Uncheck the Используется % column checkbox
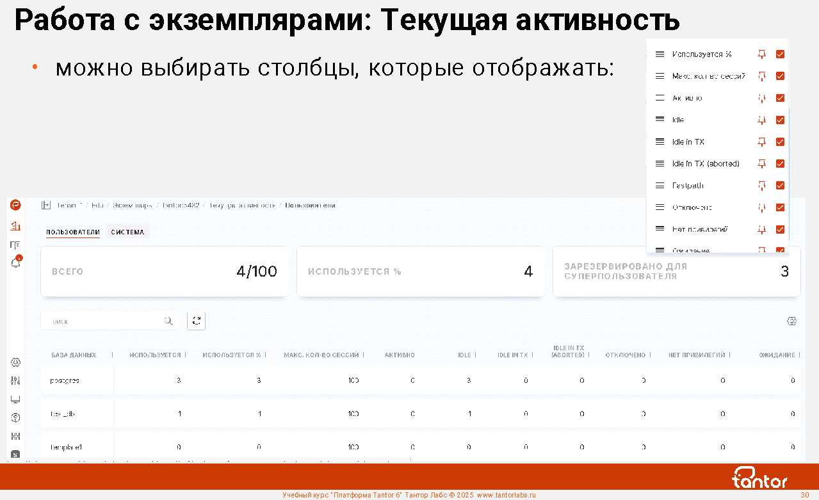 click(x=780, y=54)
